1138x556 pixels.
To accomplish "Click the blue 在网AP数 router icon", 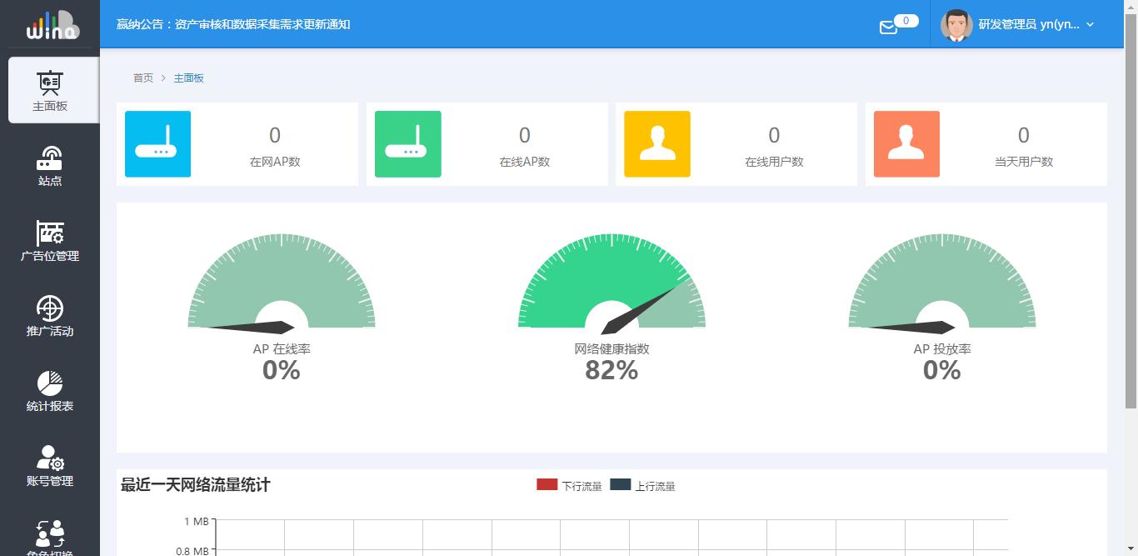I will click(x=157, y=144).
